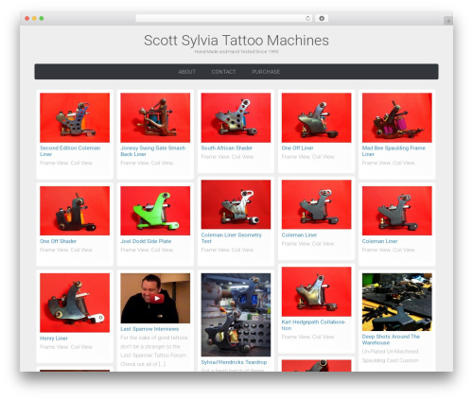Click the download icon beside address bar

pyautogui.click(x=322, y=18)
